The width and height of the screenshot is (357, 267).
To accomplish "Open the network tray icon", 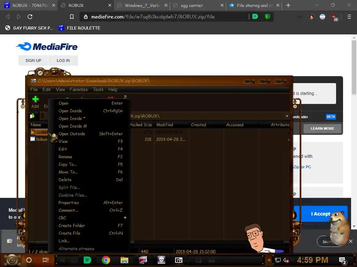I will tap(278, 260).
